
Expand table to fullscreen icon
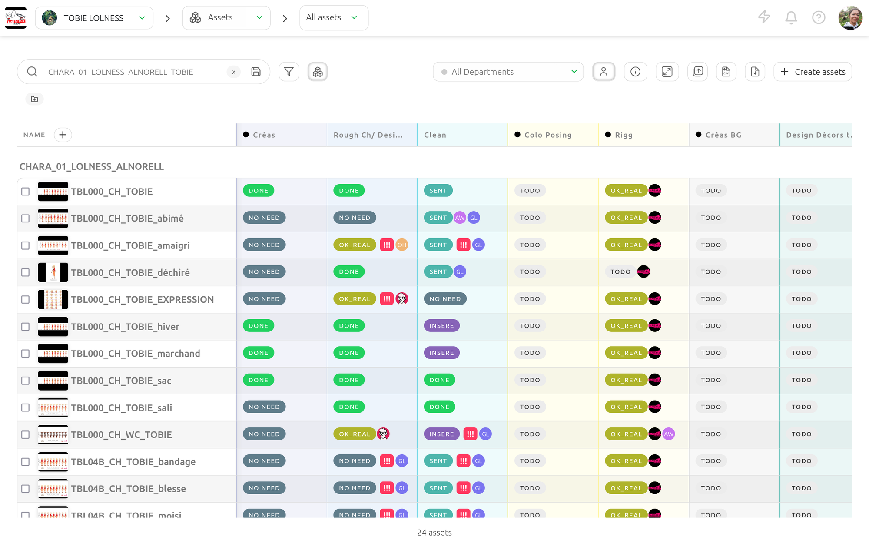pyautogui.click(x=667, y=72)
